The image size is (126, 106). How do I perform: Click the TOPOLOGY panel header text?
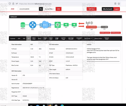[14, 17]
